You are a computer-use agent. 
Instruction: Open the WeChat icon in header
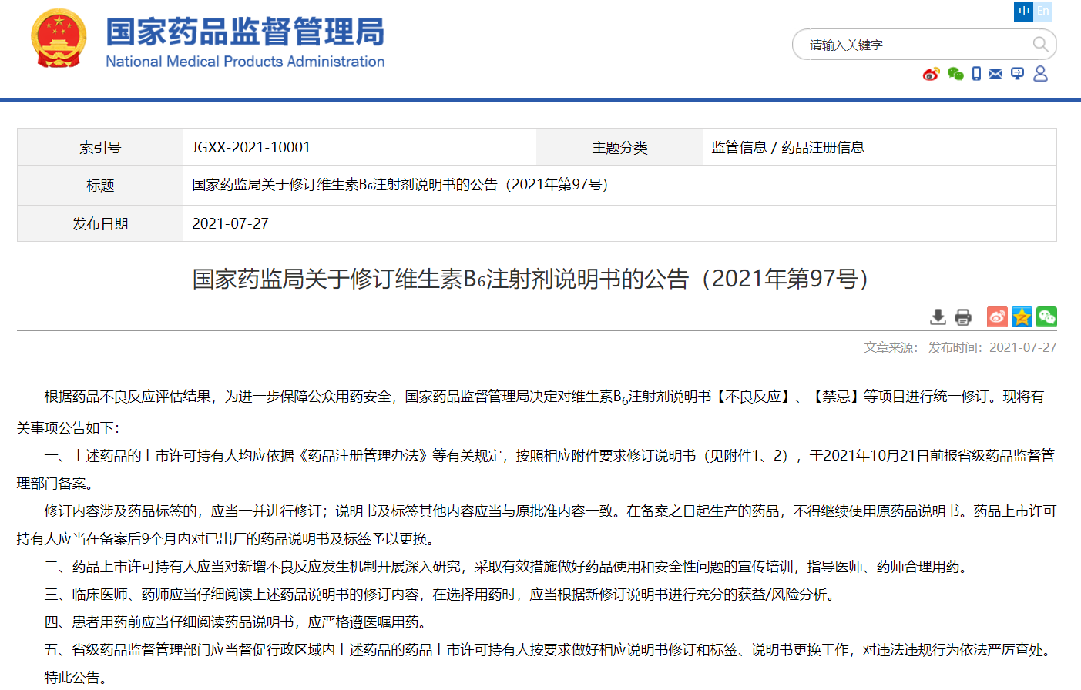pyautogui.click(x=955, y=74)
